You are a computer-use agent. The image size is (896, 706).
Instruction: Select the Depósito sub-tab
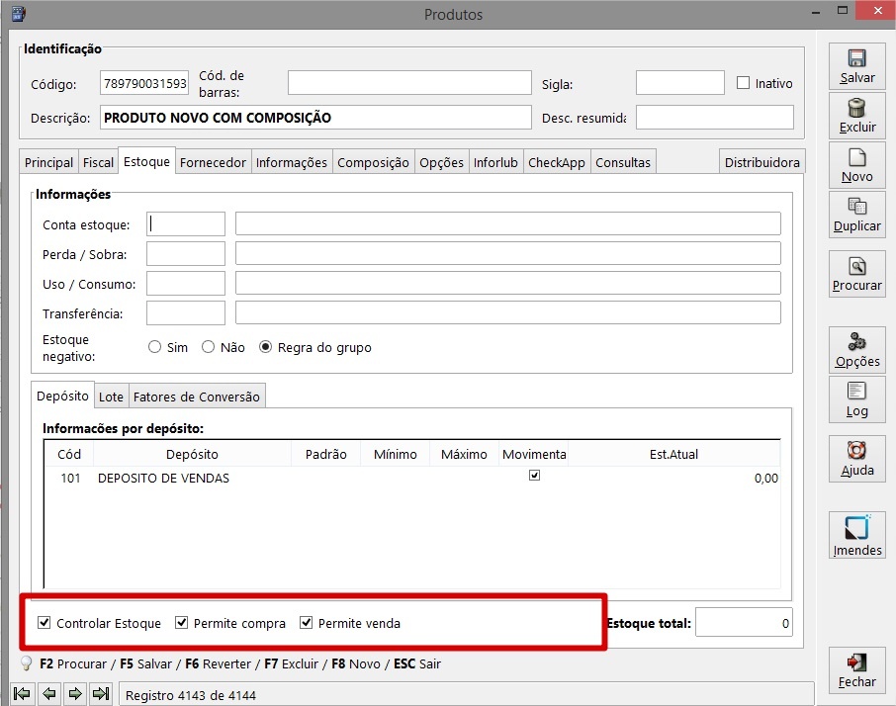[63, 396]
